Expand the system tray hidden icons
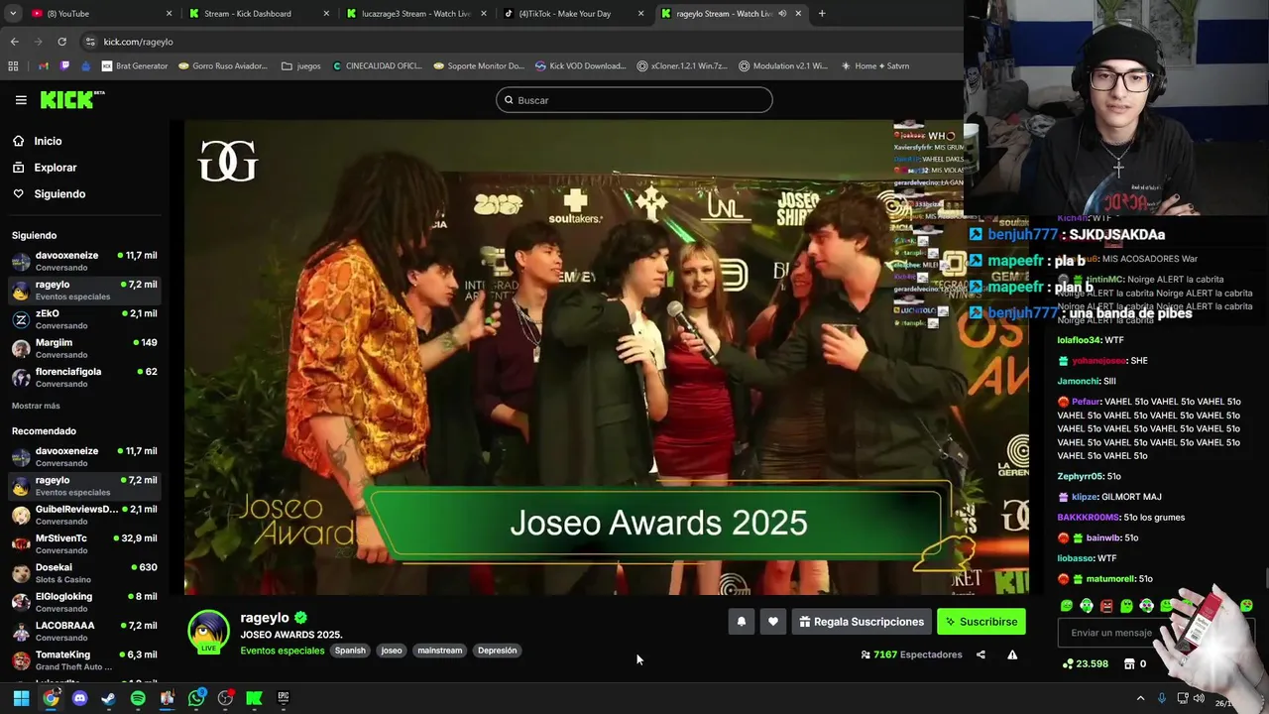 point(1140,698)
